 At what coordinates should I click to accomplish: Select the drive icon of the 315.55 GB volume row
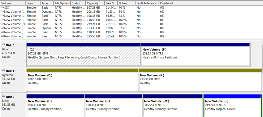click(2, 36)
